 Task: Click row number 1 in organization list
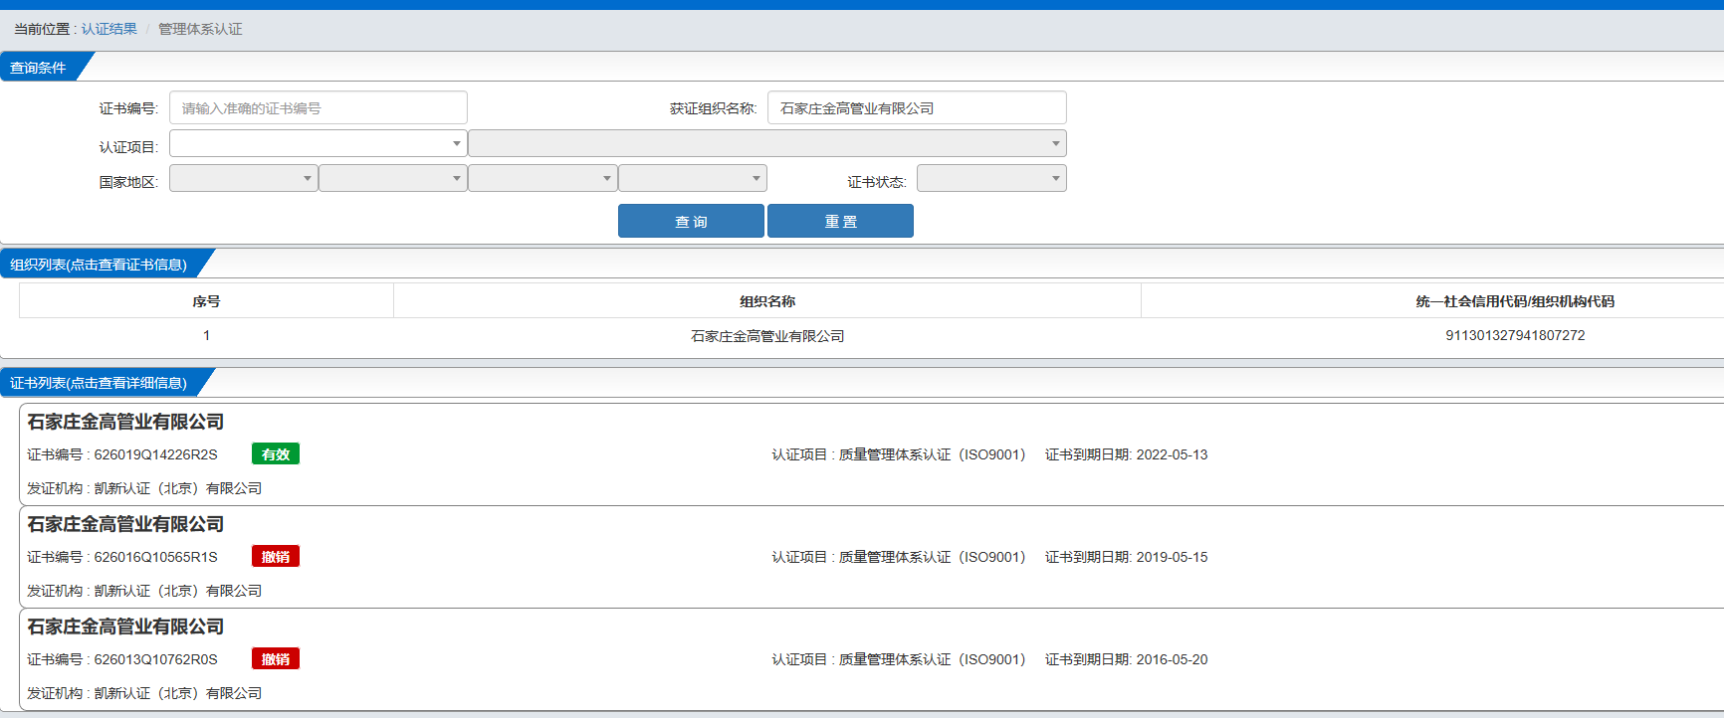click(x=206, y=335)
